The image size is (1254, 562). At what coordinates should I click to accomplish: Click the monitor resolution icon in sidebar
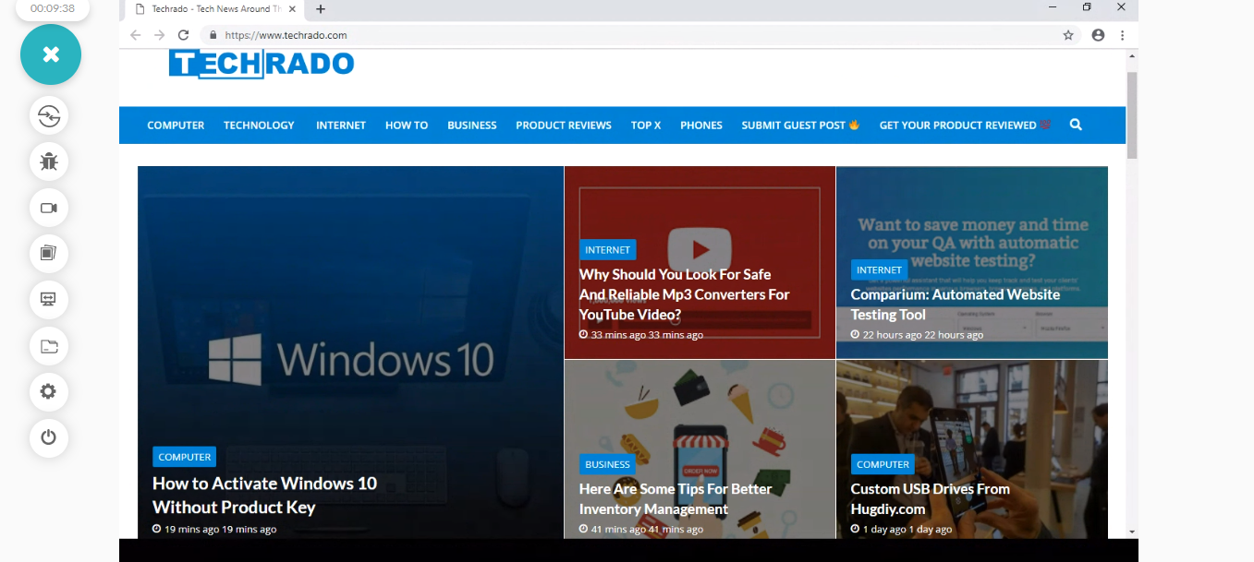(49, 299)
